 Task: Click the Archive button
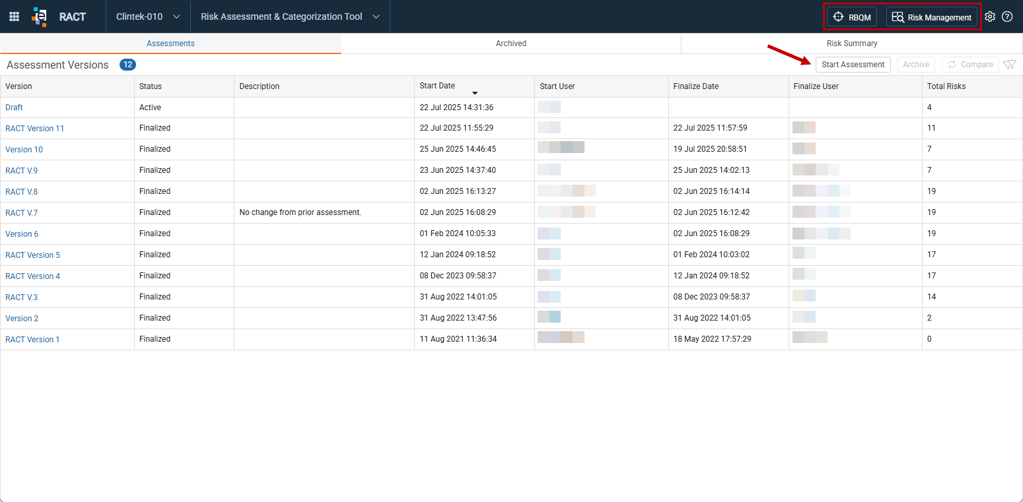click(916, 65)
